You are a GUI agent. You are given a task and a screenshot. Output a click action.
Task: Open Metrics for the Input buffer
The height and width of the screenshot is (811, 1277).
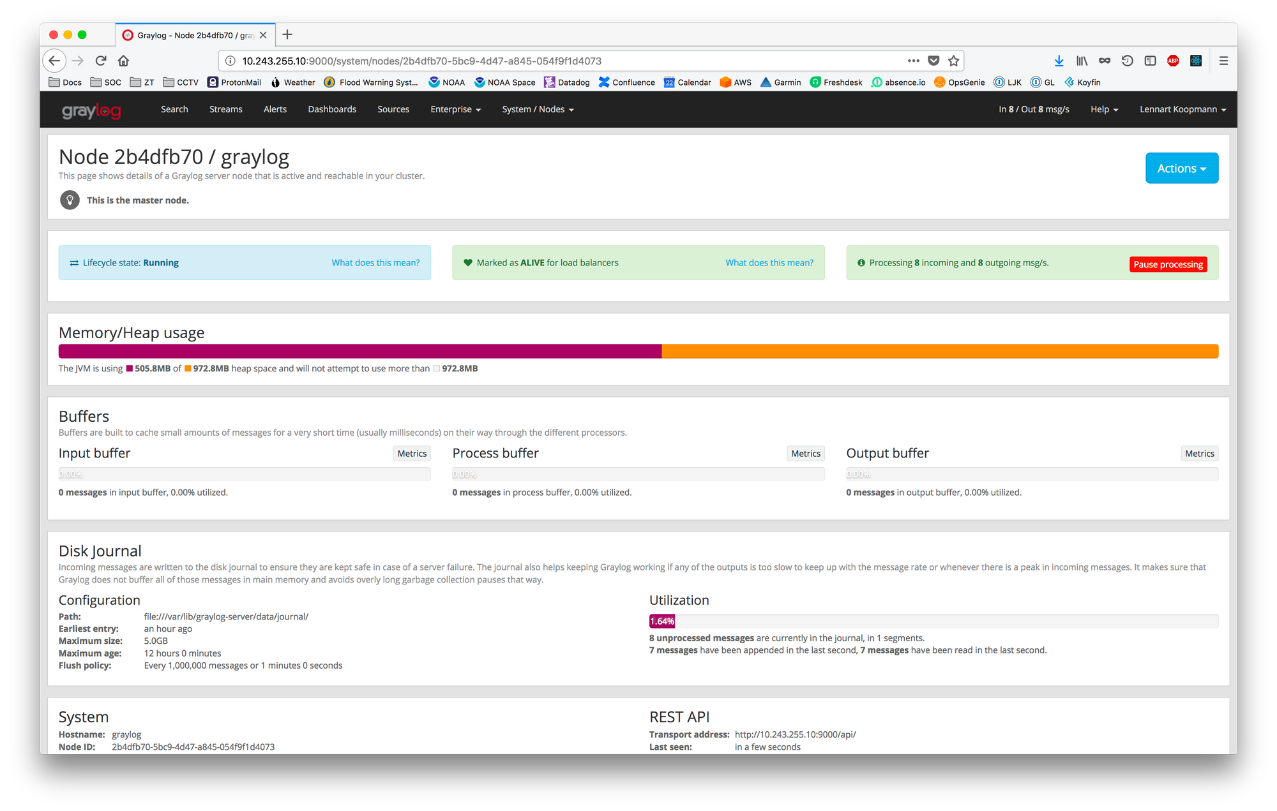(x=412, y=454)
